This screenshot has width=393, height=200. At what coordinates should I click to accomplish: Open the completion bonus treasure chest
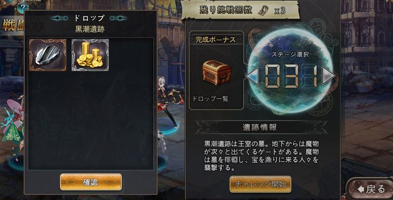[x=217, y=73]
